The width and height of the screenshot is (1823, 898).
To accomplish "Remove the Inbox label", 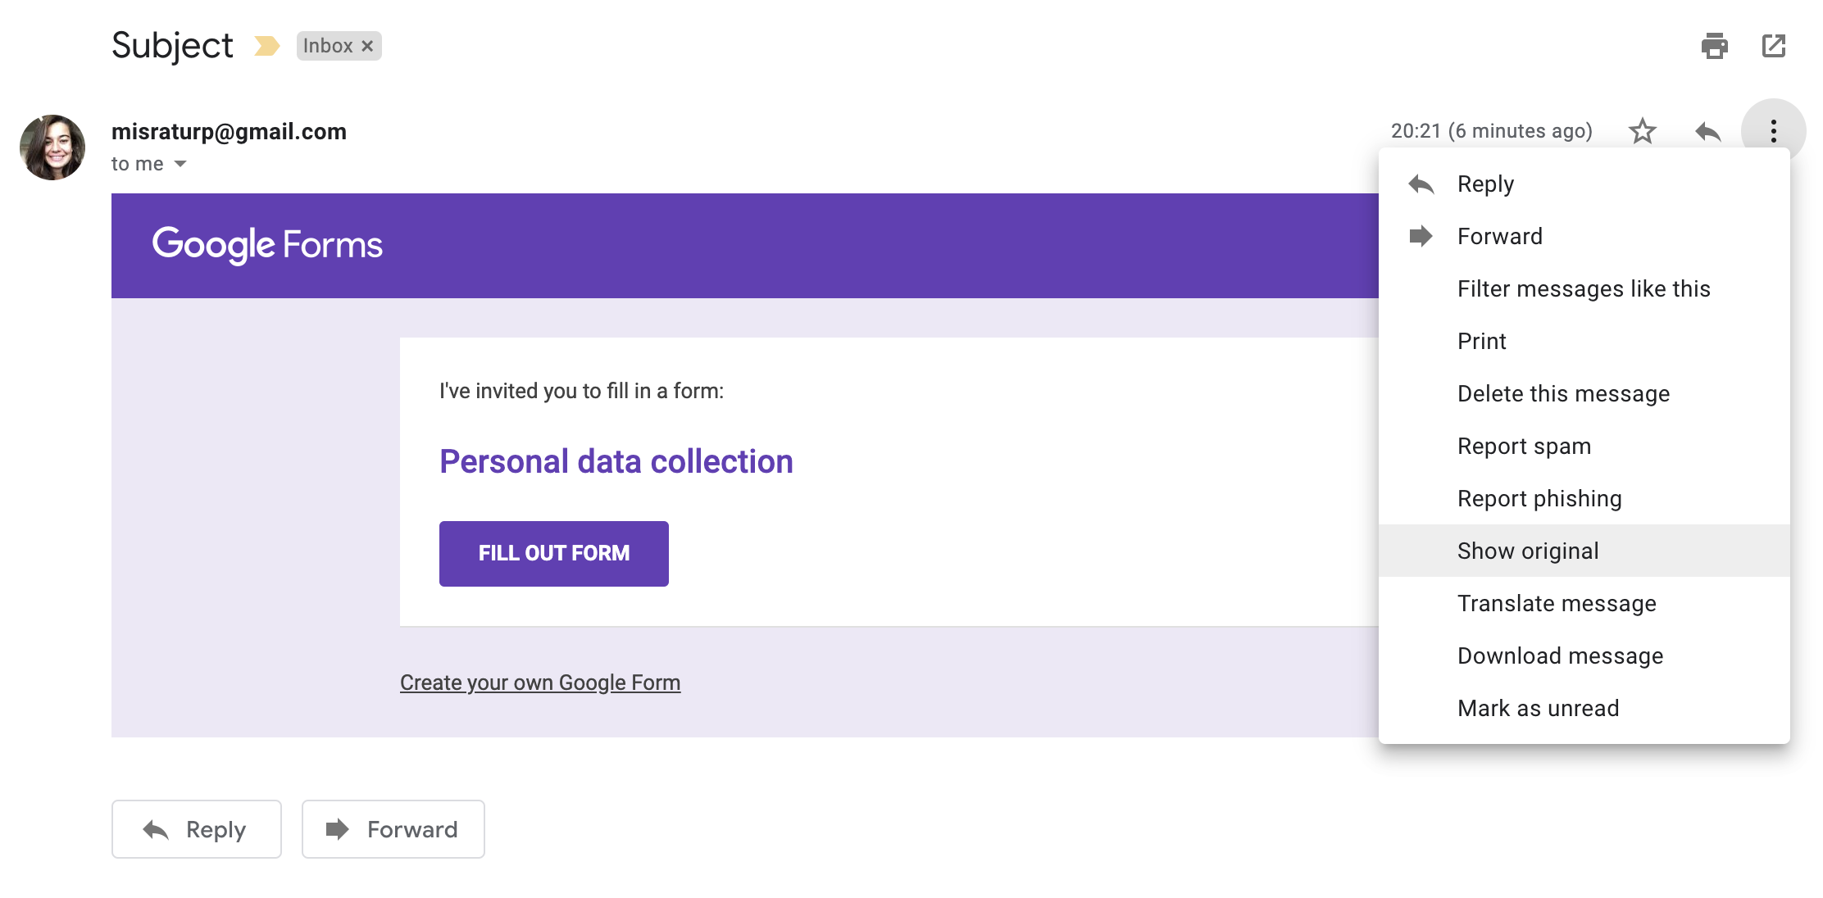I will pos(367,46).
